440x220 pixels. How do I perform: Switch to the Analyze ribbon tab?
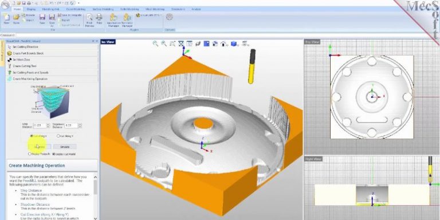pyautogui.click(x=196, y=9)
